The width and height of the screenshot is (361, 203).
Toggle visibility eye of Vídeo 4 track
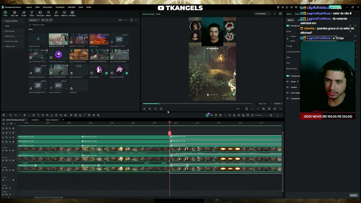pyautogui.click(x=13, y=150)
